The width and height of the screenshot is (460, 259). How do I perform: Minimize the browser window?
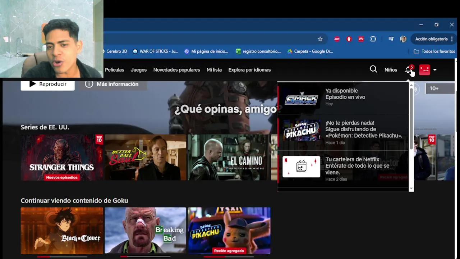point(421,24)
